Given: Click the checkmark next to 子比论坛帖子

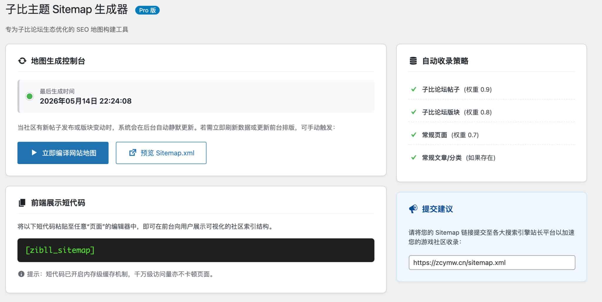Looking at the screenshot, I should point(414,89).
